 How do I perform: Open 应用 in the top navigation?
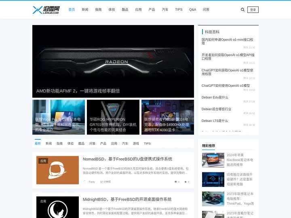click(139, 10)
